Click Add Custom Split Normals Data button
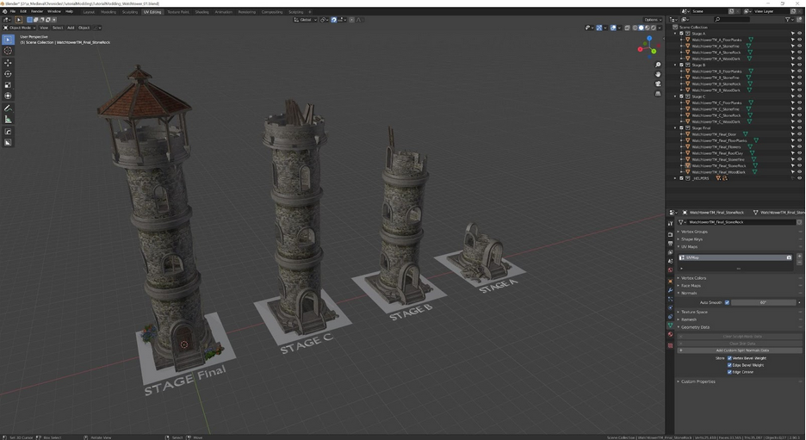 point(741,350)
